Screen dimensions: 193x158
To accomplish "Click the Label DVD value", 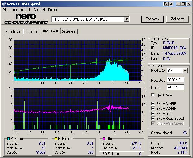I will (x=167, y=59).
